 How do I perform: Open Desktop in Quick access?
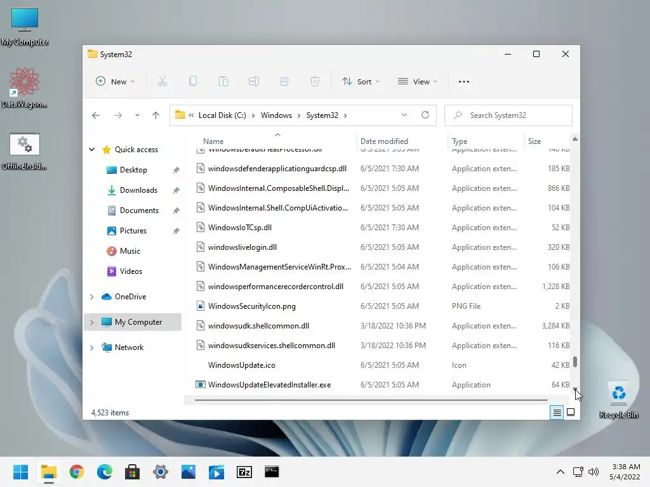coord(133,170)
